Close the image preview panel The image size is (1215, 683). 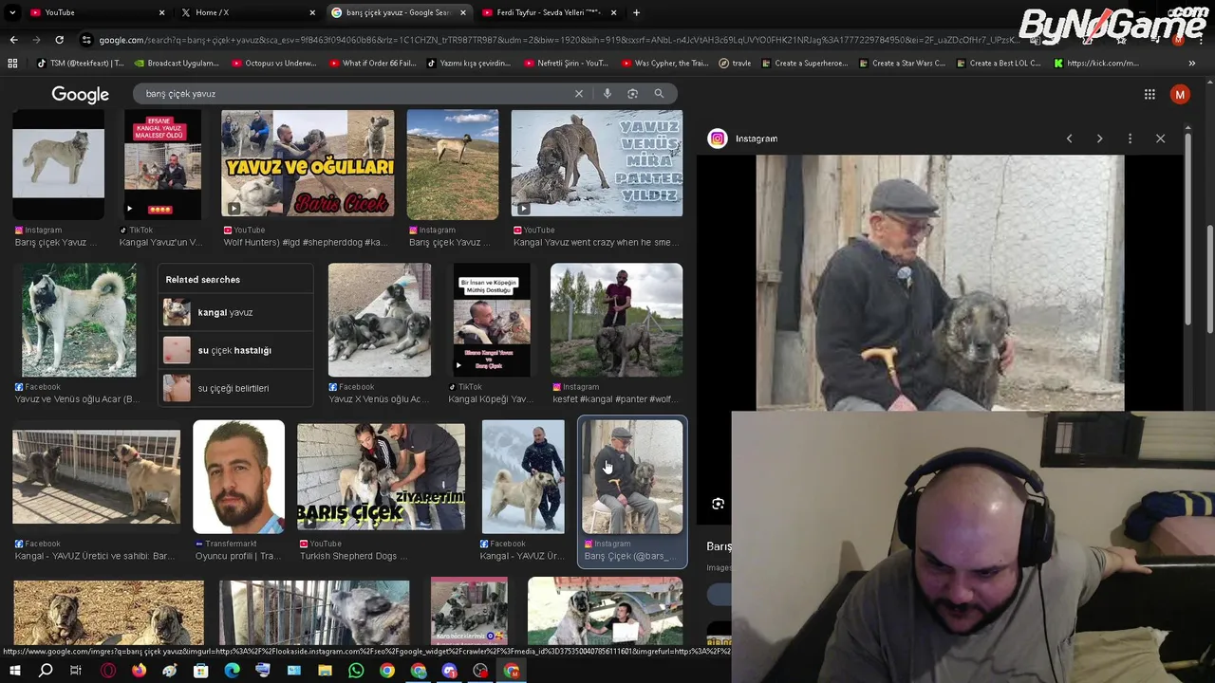(x=1160, y=138)
